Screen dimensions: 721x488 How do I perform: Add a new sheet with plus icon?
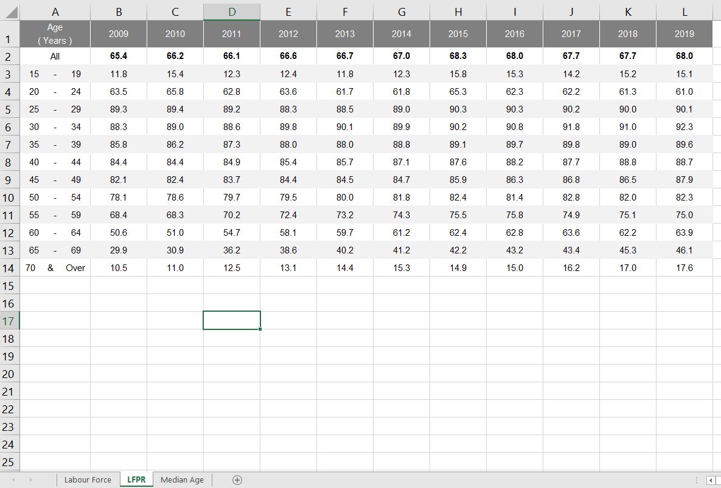tap(237, 480)
